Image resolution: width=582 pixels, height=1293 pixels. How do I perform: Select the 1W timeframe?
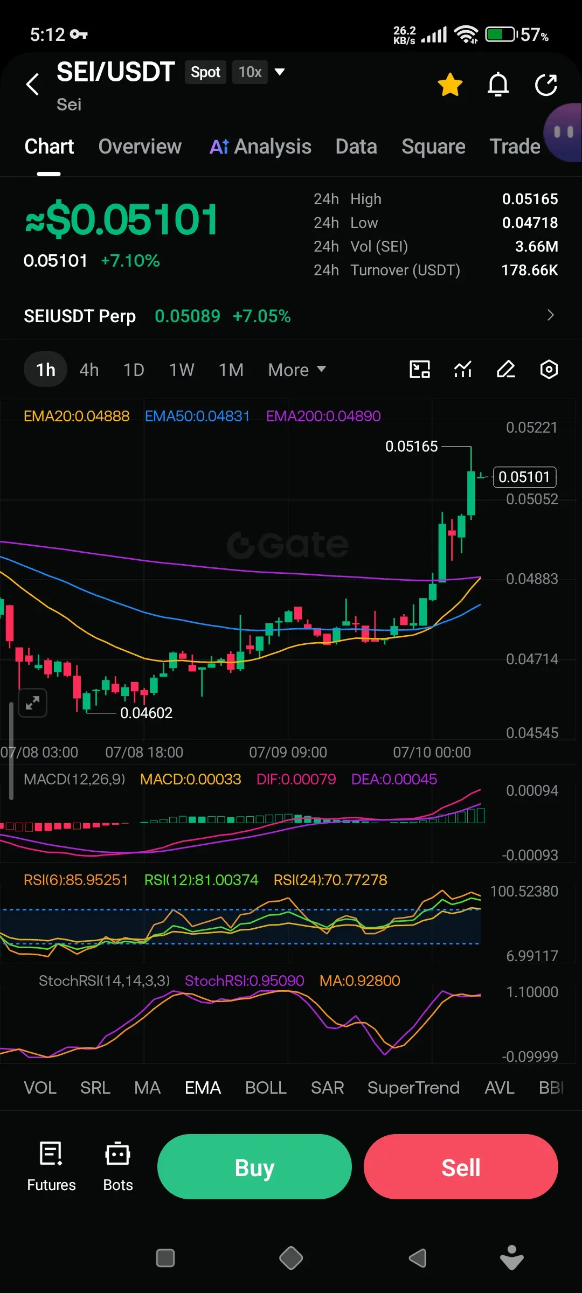point(182,370)
